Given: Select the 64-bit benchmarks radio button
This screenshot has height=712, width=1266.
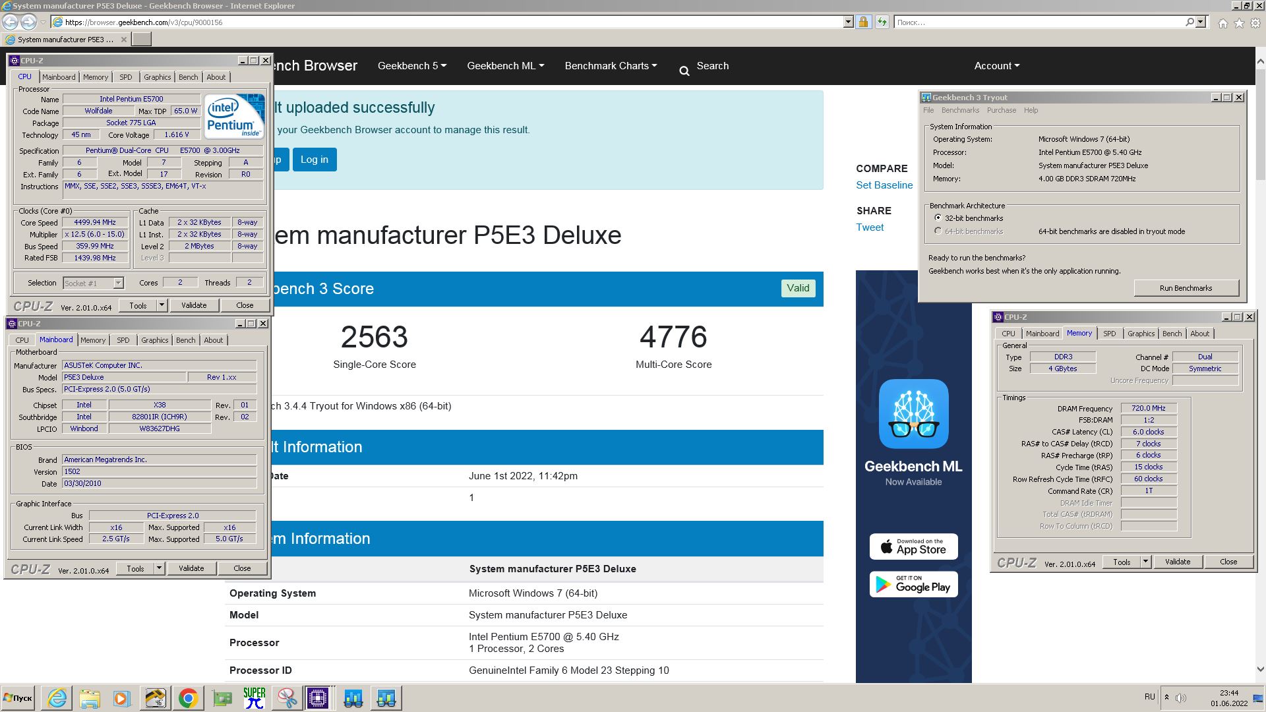Looking at the screenshot, I should pos(938,231).
